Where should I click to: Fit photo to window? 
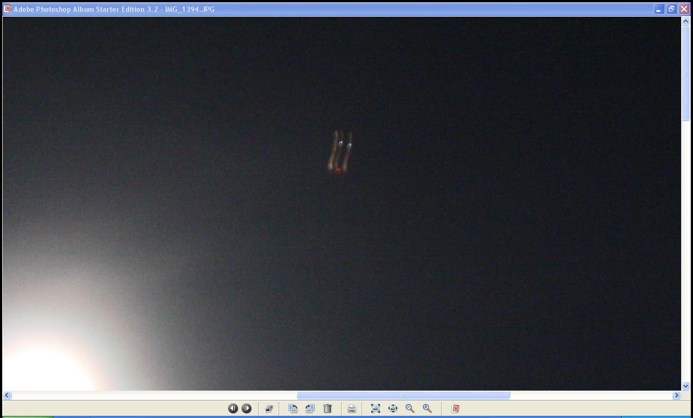coord(376,408)
